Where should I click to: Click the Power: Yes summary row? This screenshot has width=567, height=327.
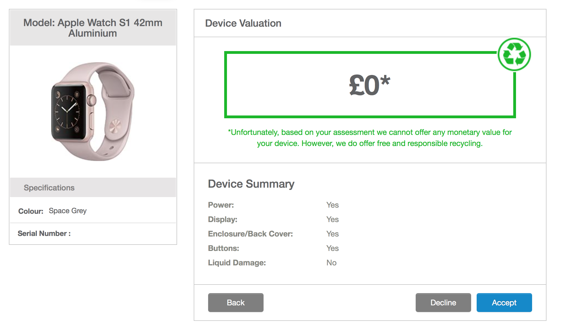coord(273,205)
